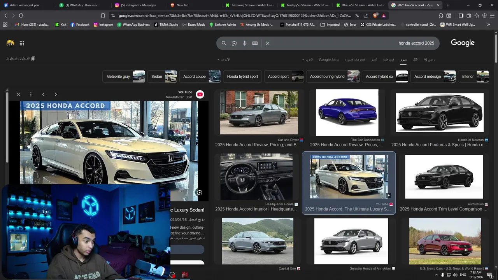Viewport: 498px width, 280px height.
Task: Switch to the hazemxq Stream browser tab
Action: click(250, 5)
